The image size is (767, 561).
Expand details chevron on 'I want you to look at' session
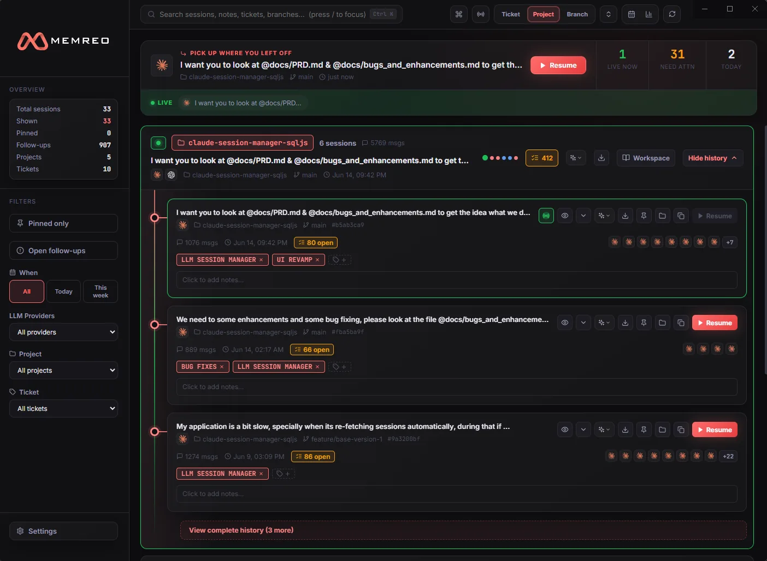click(x=583, y=216)
